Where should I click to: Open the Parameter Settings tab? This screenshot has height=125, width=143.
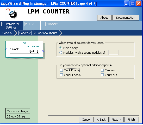pos(11,26)
